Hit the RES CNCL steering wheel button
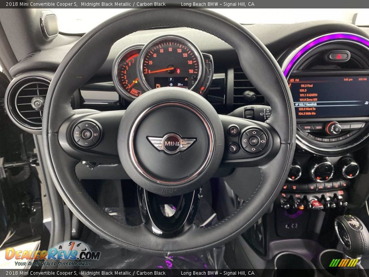This screenshot has width=369, height=277. pos(77,134)
